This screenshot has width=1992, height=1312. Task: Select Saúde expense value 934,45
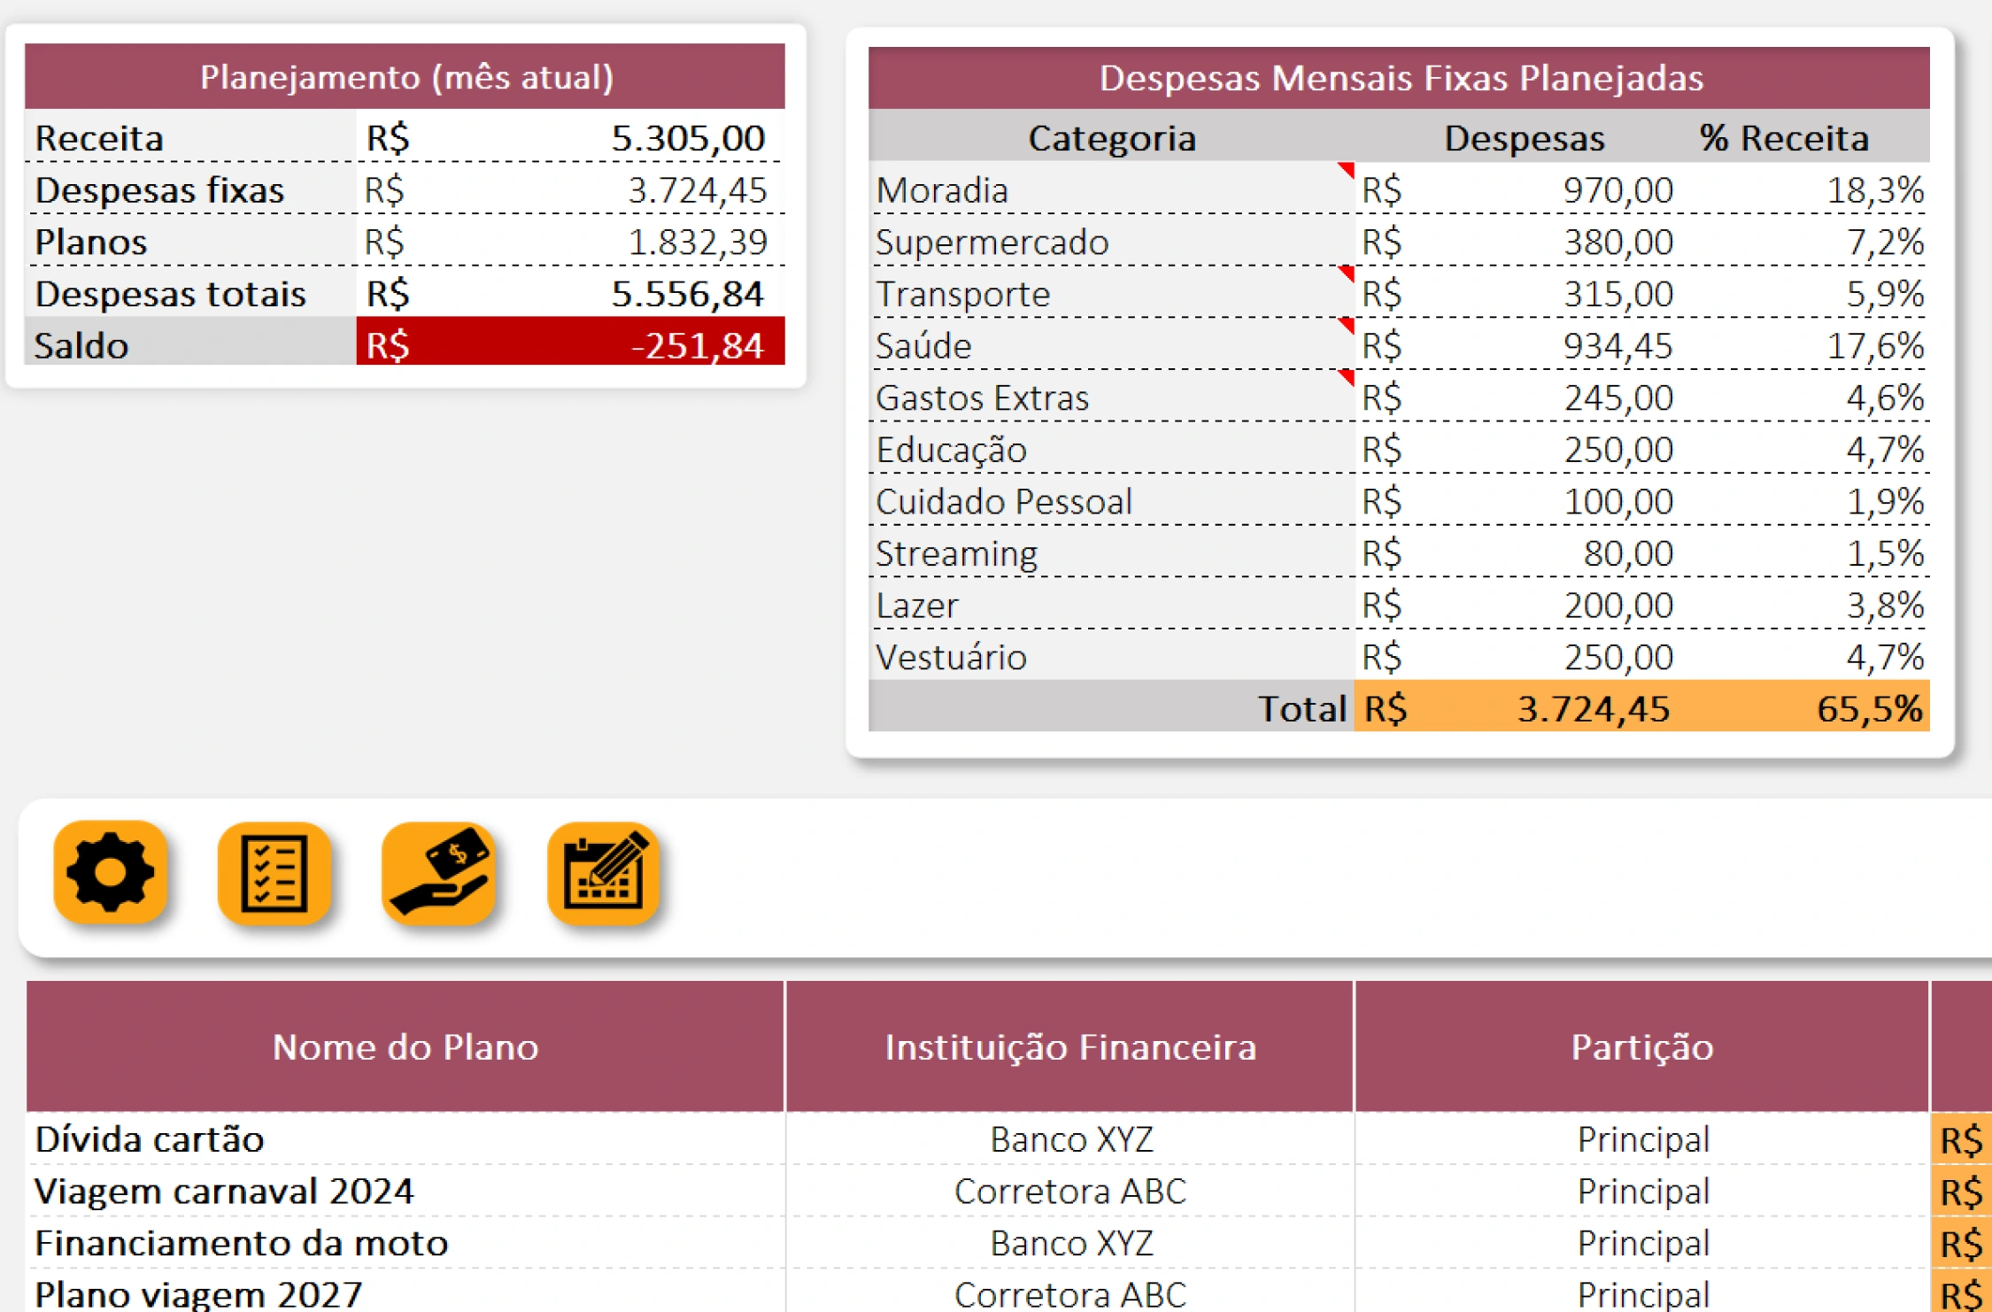tap(1618, 345)
